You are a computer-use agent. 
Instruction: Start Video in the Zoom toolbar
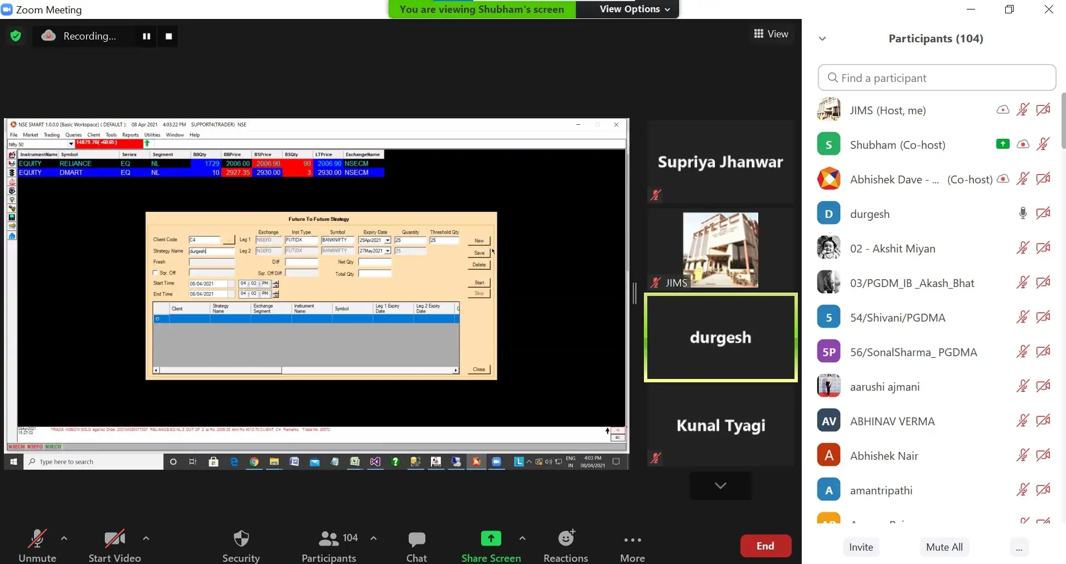coord(115,546)
